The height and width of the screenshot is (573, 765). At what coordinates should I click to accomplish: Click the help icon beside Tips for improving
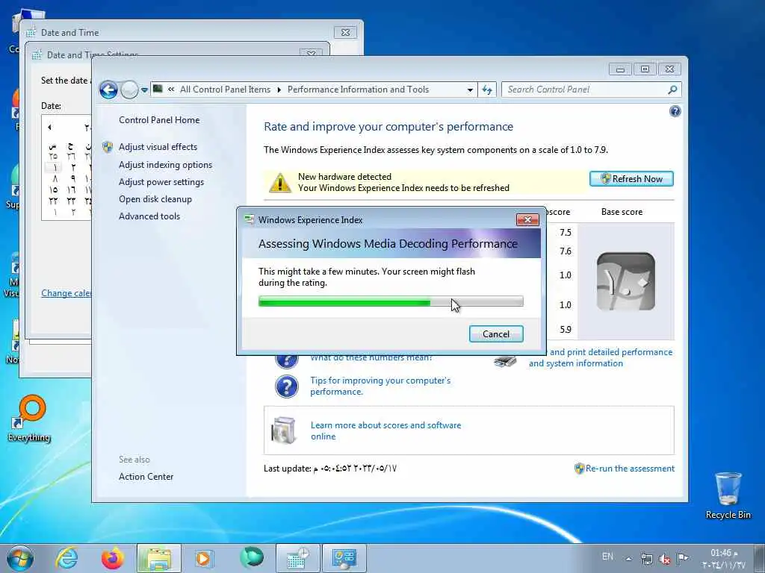(287, 387)
